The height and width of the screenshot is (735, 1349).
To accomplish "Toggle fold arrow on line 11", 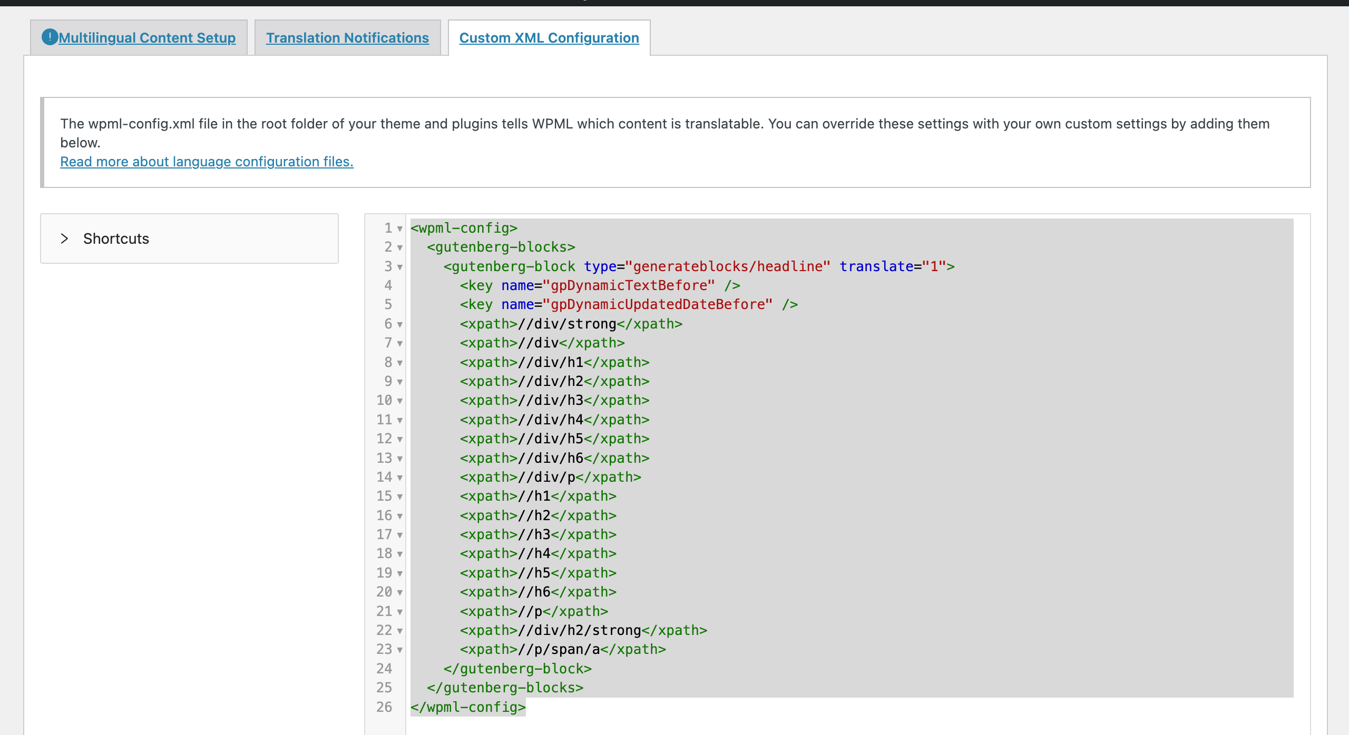I will pyautogui.click(x=400, y=420).
